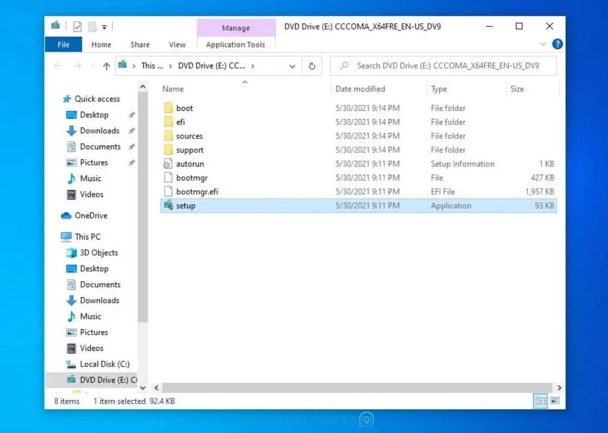Click the 1,957 KB size cell

pyautogui.click(x=539, y=192)
